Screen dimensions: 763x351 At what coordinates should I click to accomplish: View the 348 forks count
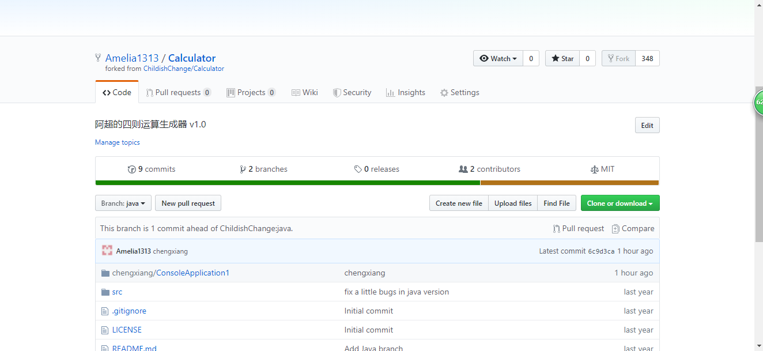coord(647,58)
